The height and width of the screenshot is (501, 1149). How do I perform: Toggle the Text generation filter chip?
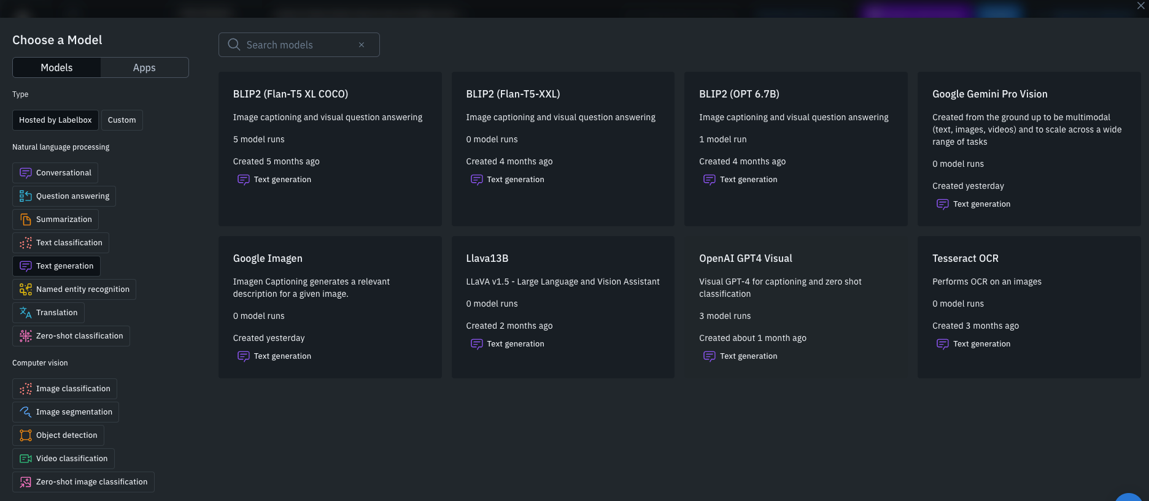coord(56,266)
